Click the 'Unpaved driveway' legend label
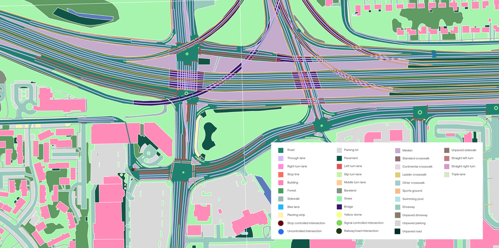This screenshot has width=499, height=248. click(x=415, y=215)
